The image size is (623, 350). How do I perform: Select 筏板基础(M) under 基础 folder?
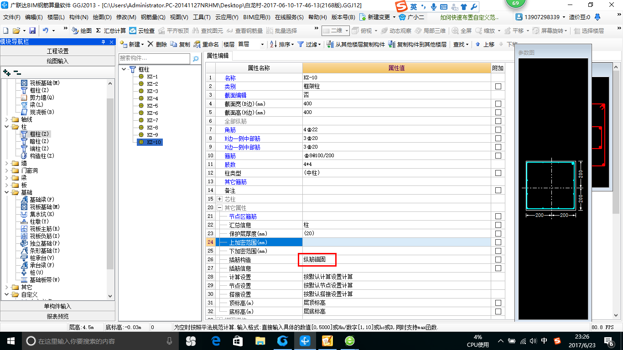point(41,207)
